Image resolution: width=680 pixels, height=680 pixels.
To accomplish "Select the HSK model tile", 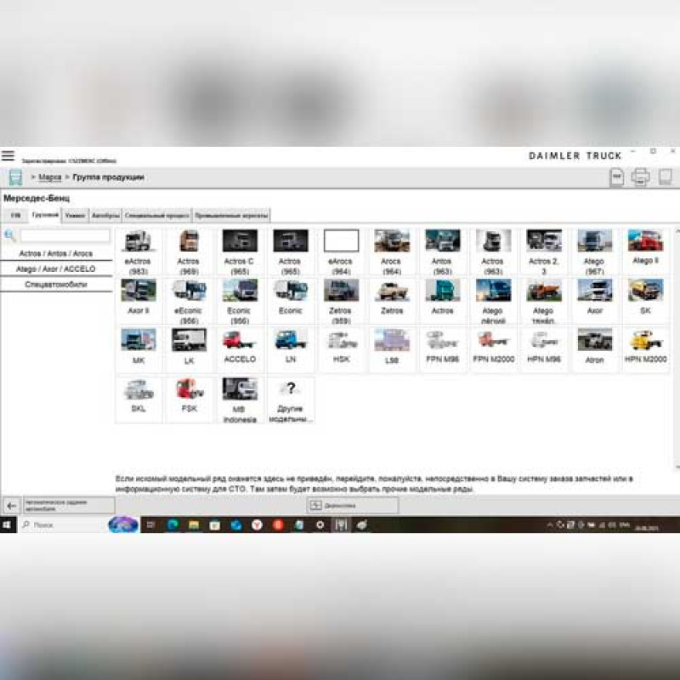I will coord(341,349).
